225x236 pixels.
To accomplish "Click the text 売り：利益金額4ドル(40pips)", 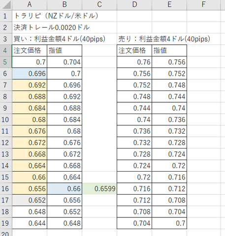I will 164,39.
